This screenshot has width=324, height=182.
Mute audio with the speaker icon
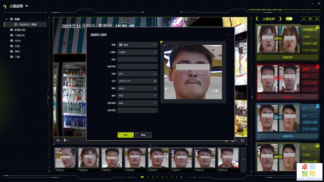[x=58, y=140]
